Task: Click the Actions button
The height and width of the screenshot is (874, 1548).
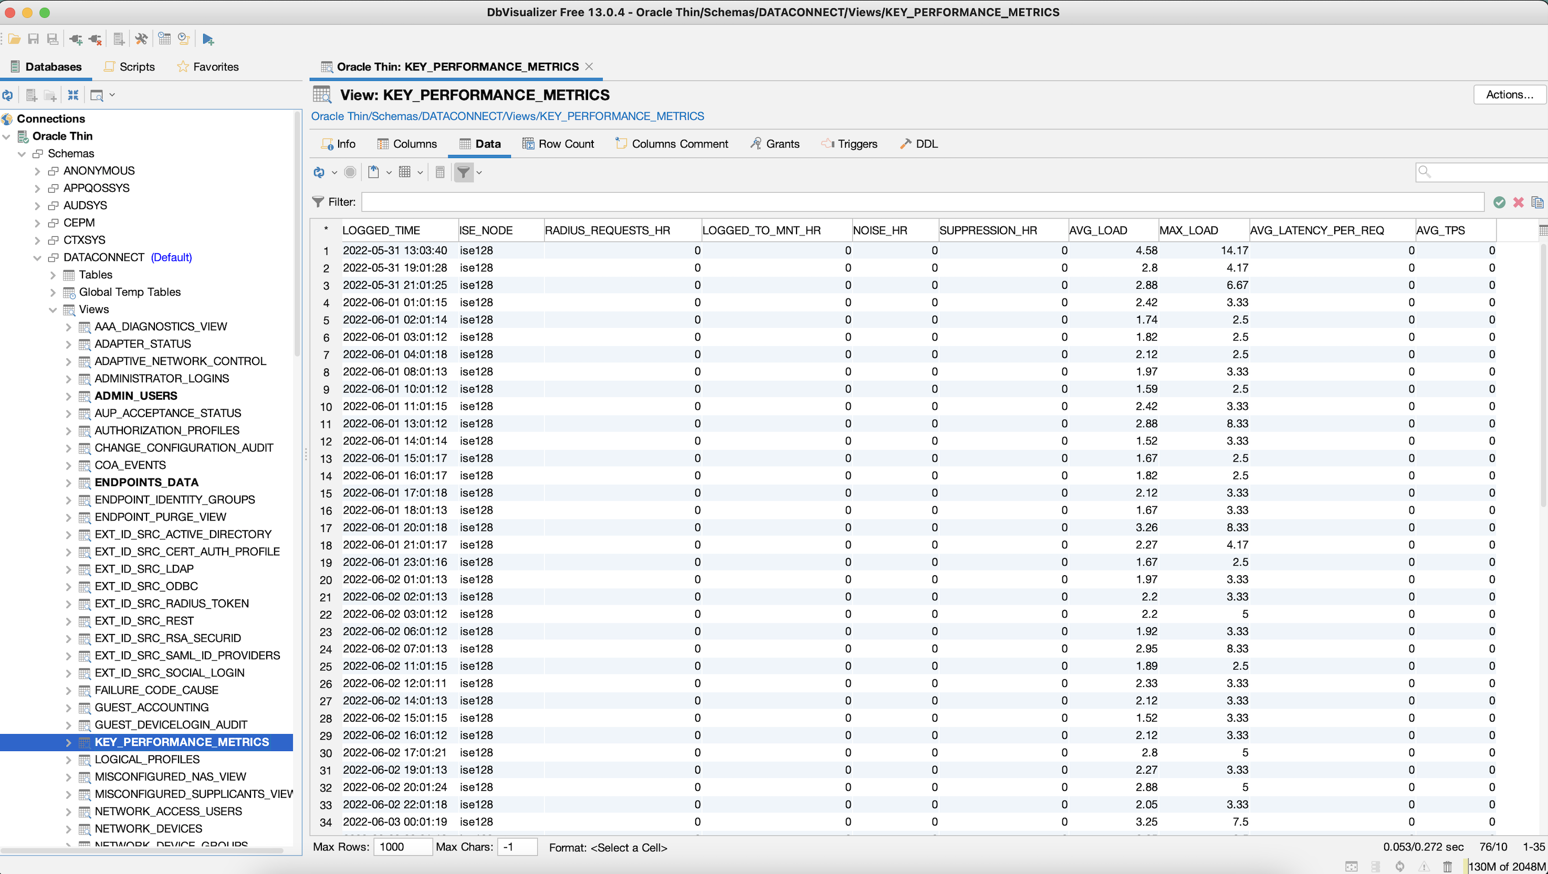Action: [1510, 95]
